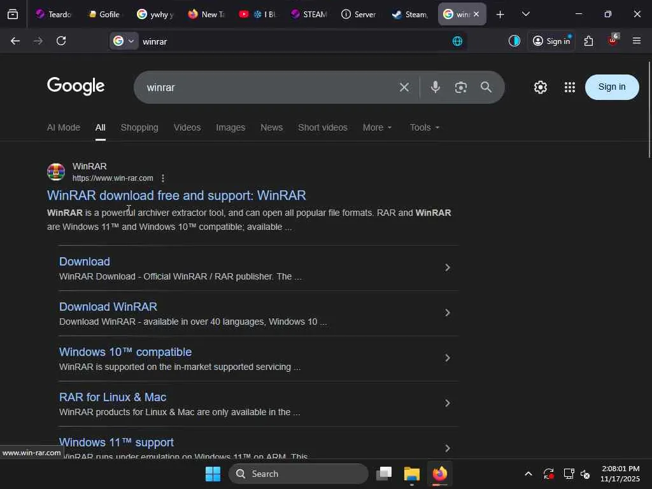This screenshot has height=489, width=652.
Task: Click the chevron on RAR for Linux & Mac row
Action: [448, 403]
